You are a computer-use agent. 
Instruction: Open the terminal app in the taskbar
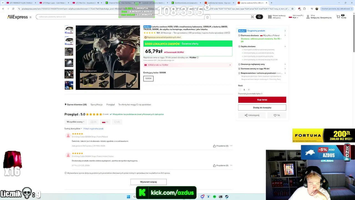point(220,197)
